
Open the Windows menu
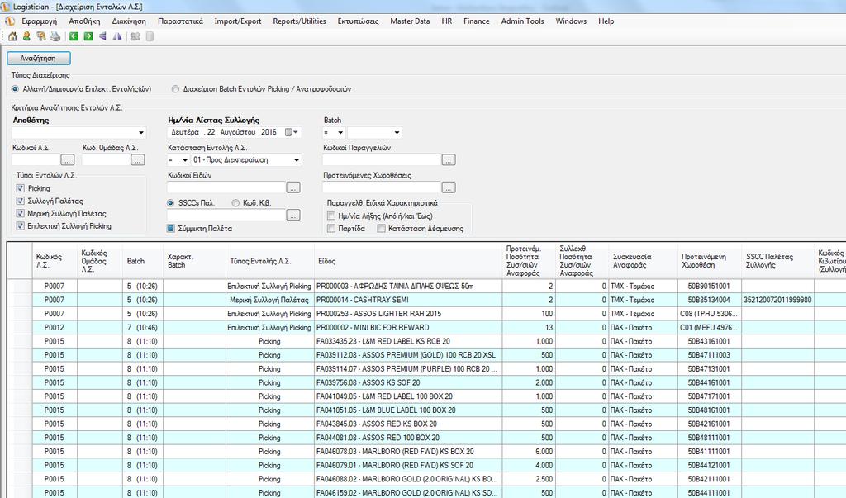571,21
